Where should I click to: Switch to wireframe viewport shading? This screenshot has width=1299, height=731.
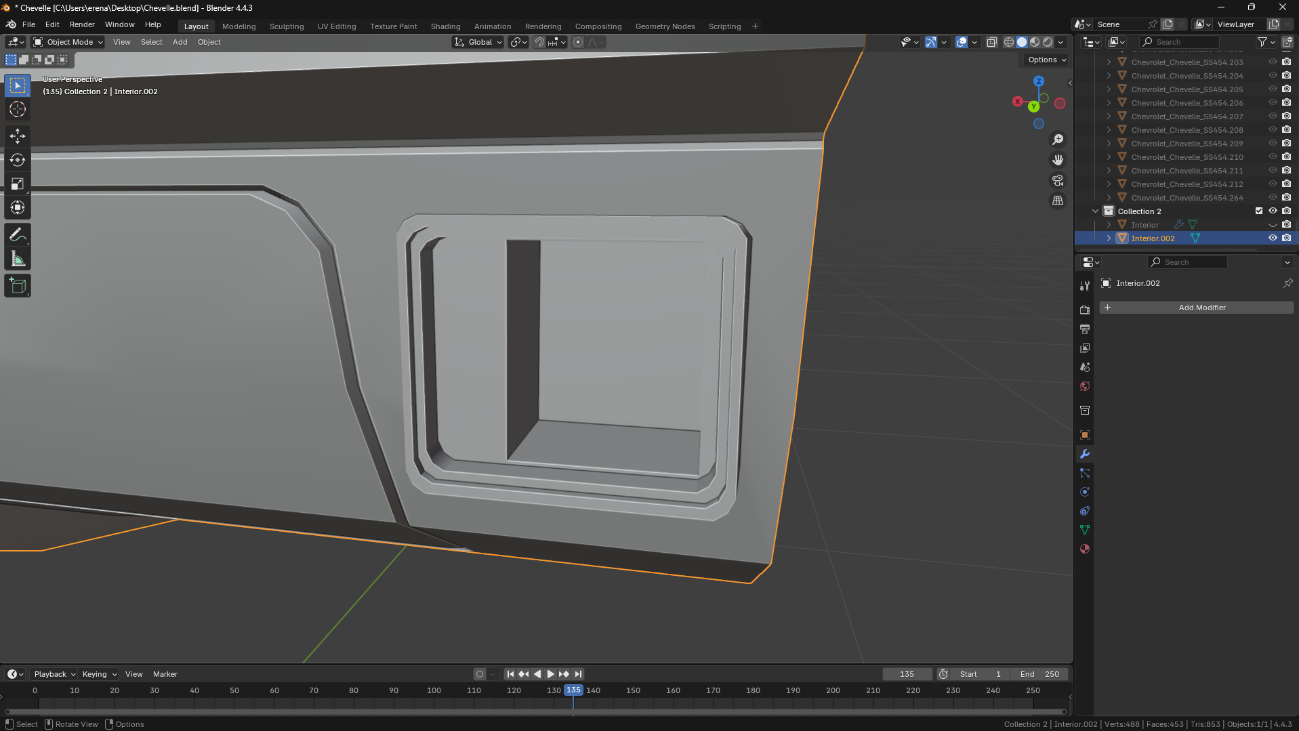(1009, 42)
